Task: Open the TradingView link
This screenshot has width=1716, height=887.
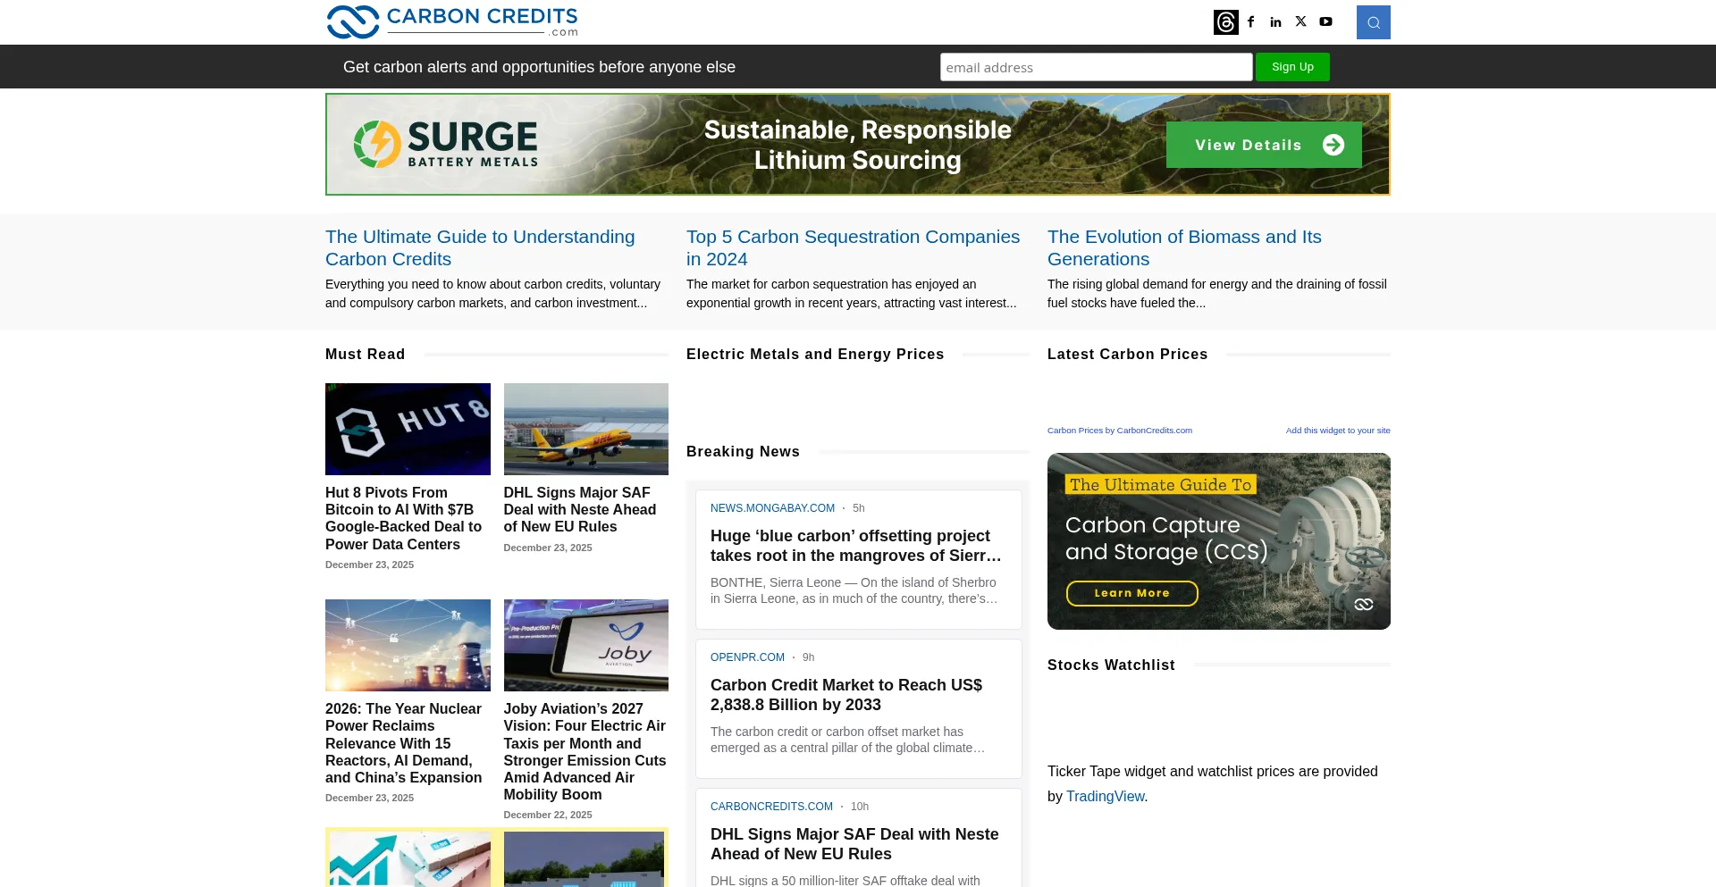Action: [1105, 796]
